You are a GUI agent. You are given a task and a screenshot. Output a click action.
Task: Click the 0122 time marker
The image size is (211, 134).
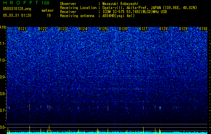click(43, 29)
